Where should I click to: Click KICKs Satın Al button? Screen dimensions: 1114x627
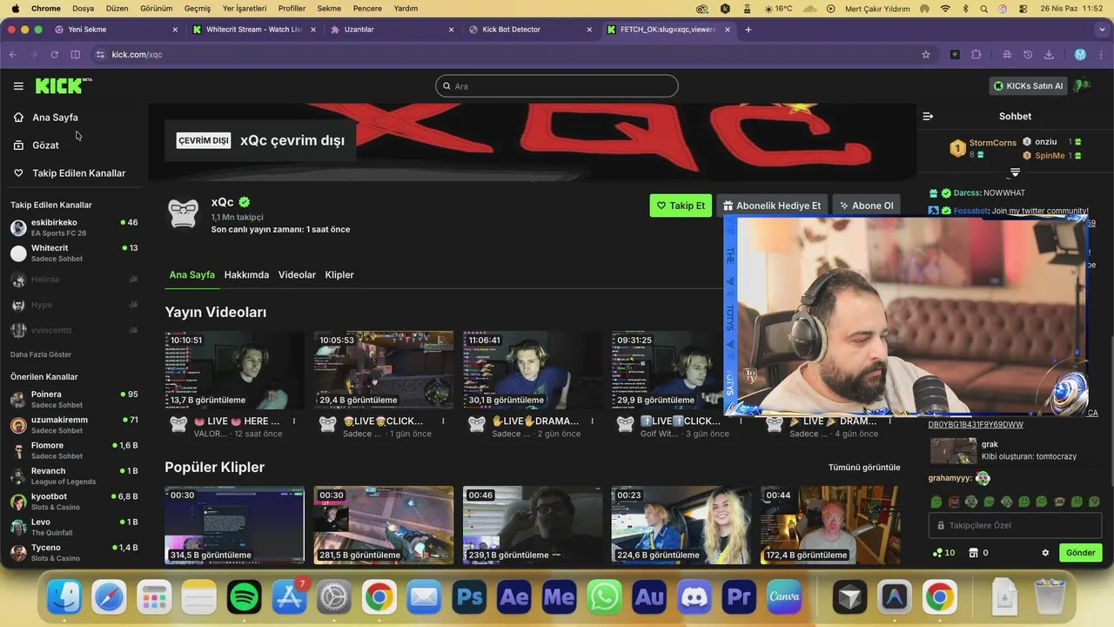pos(1028,85)
